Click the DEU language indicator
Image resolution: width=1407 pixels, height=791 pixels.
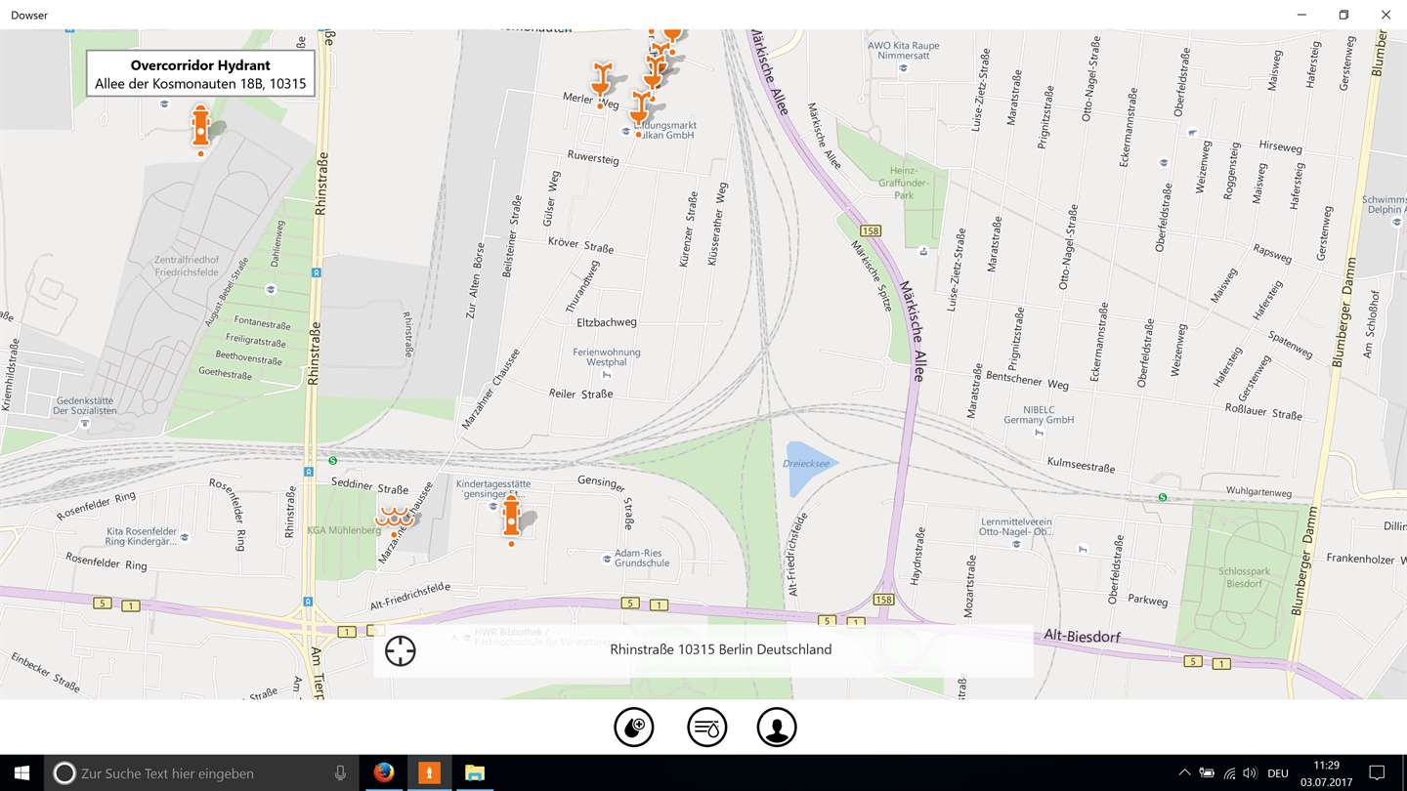click(1278, 773)
